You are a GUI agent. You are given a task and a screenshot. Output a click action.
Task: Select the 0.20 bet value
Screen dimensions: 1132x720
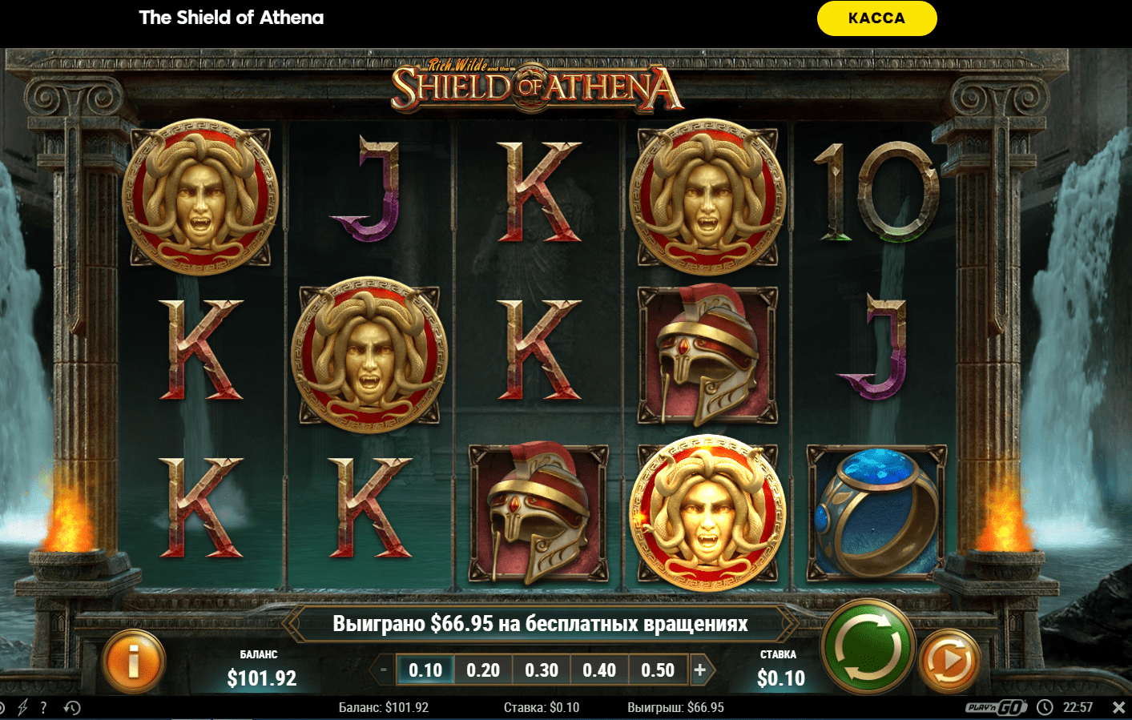coord(483,670)
